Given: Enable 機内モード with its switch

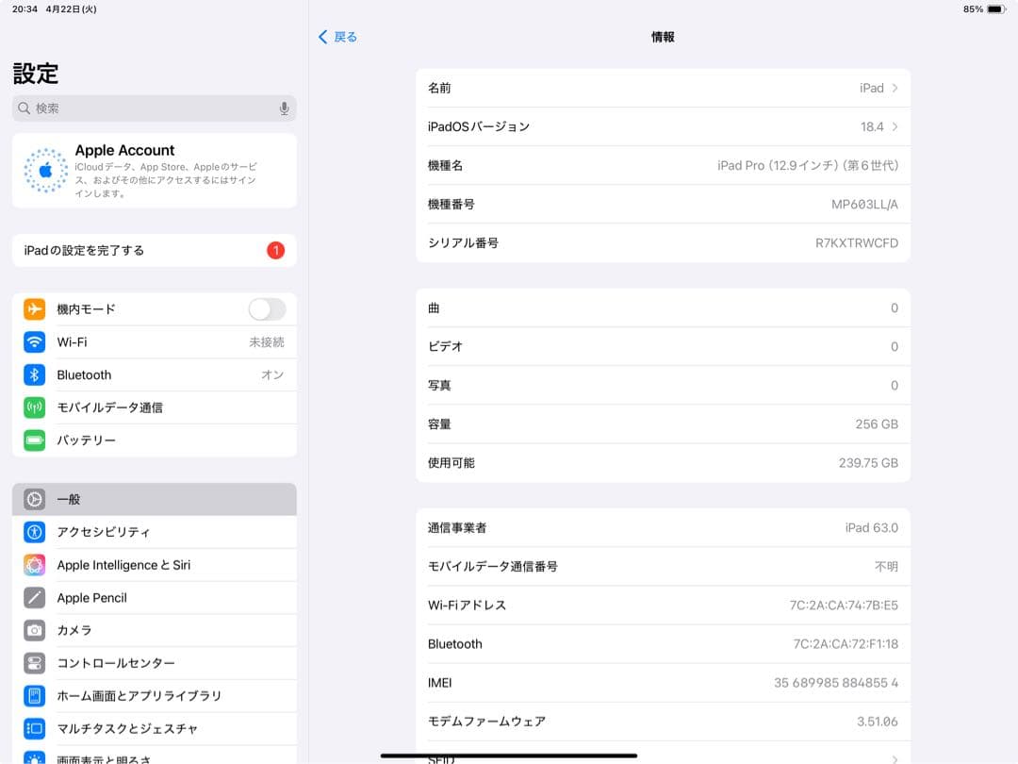Looking at the screenshot, I should click(266, 308).
